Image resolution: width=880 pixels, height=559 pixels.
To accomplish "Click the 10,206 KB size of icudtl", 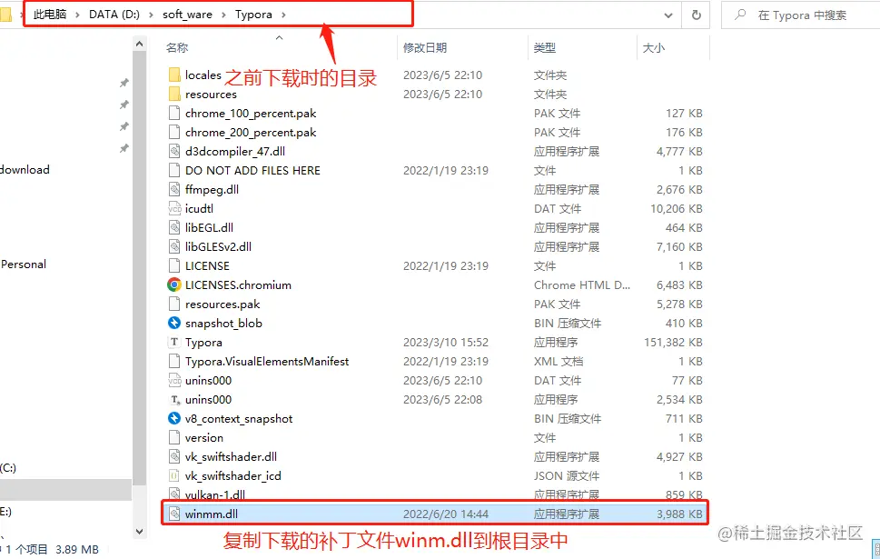I will coord(677,208).
